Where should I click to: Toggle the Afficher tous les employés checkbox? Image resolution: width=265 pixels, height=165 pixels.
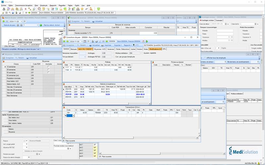point(205,58)
